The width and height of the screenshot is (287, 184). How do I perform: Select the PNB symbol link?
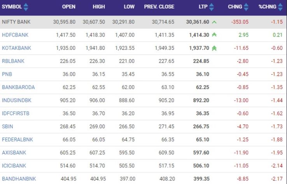7,74
